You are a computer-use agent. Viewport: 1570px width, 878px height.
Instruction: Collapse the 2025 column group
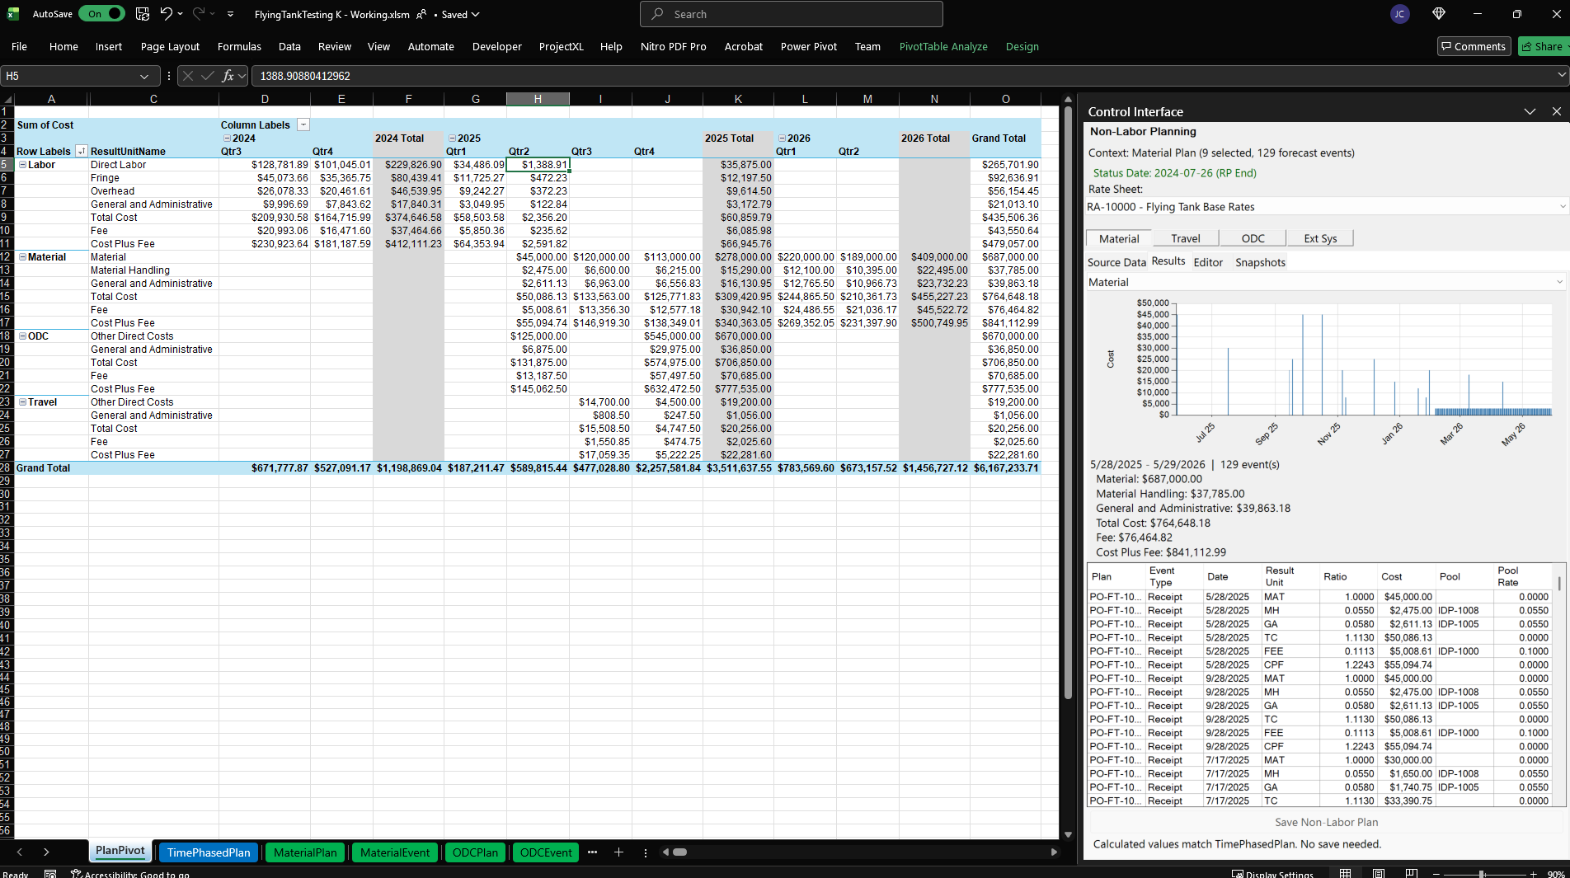[x=452, y=139]
